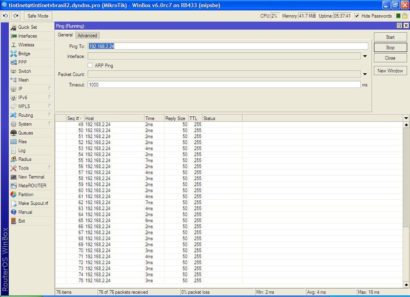Open Mesh via its icon
This screenshot has width=410, height=297.
(x=14, y=80)
